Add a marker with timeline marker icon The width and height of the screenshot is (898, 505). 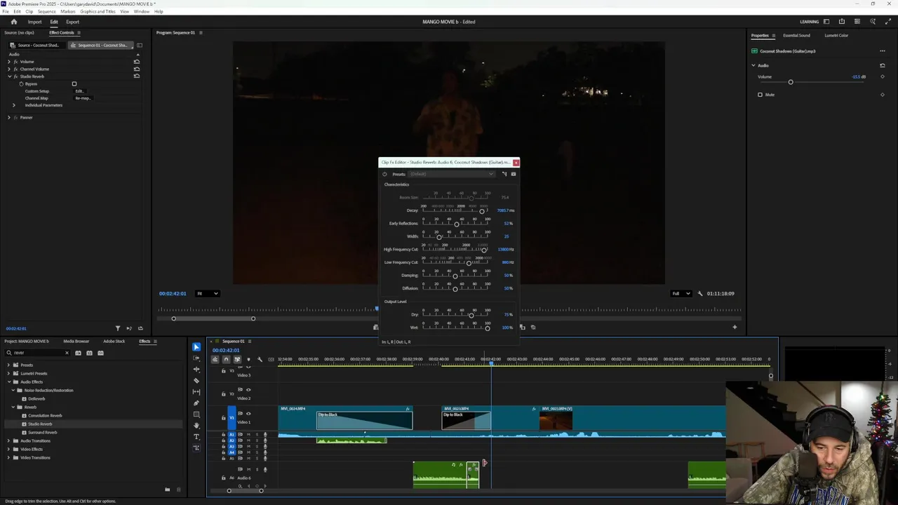248,359
